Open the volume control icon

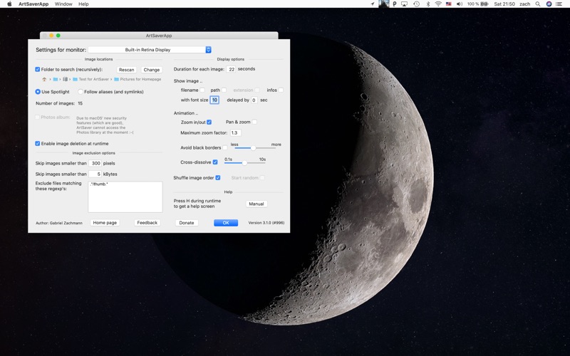pyautogui.click(x=460, y=4)
